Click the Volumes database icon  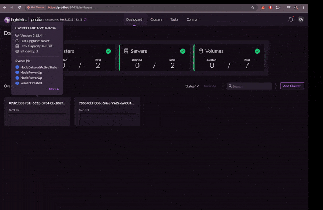pos(201,51)
